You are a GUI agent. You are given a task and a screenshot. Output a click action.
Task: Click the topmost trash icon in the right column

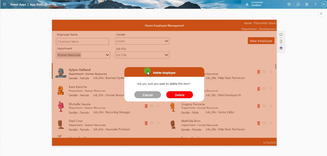259,72
